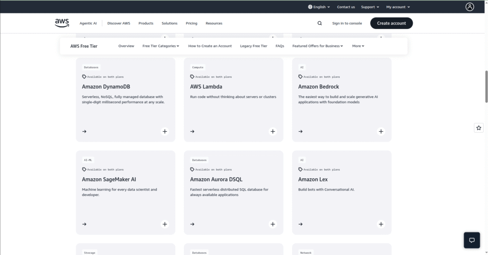The width and height of the screenshot is (488, 255).
Task: Expand the My account dropdown
Action: (398, 7)
